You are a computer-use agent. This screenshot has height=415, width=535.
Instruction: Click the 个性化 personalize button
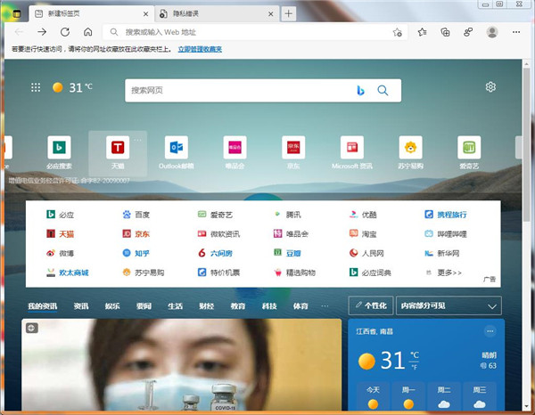pyautogui.click(x=370, y=305)
